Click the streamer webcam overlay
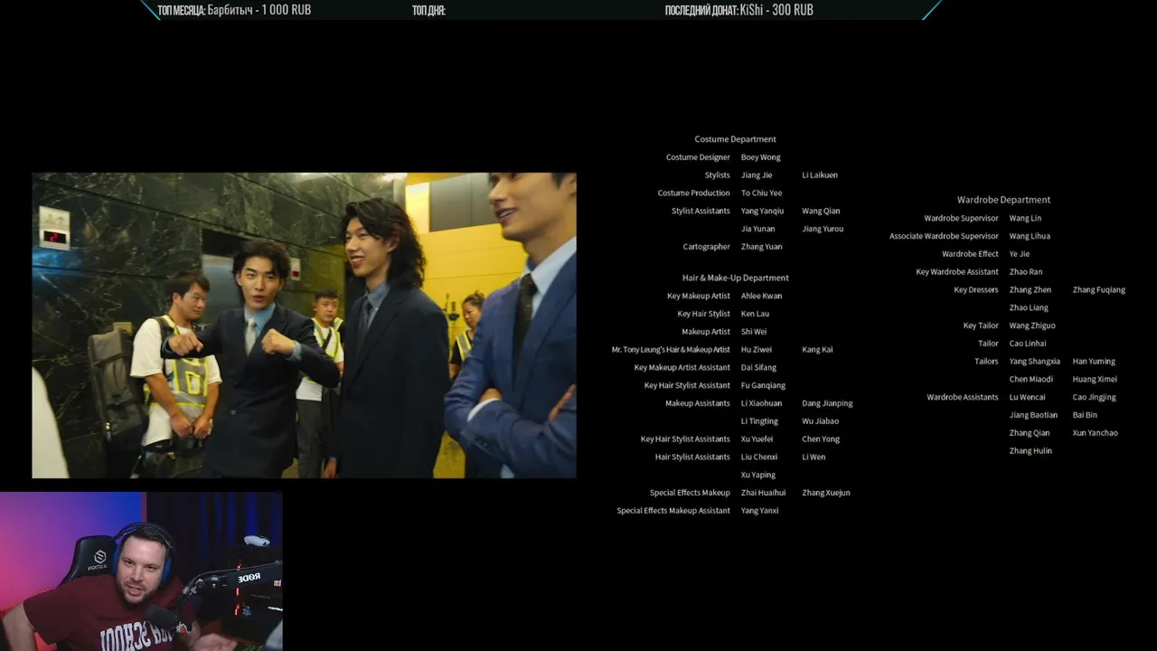 click(x=141, y=571)
